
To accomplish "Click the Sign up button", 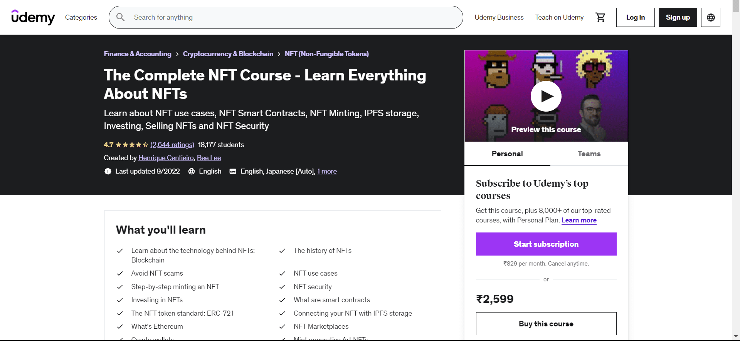I will [678, 17].
